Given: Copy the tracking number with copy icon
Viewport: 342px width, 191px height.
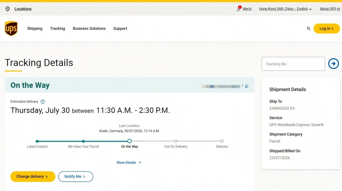Looking at the screenshot, I should (x=247, y=86).
